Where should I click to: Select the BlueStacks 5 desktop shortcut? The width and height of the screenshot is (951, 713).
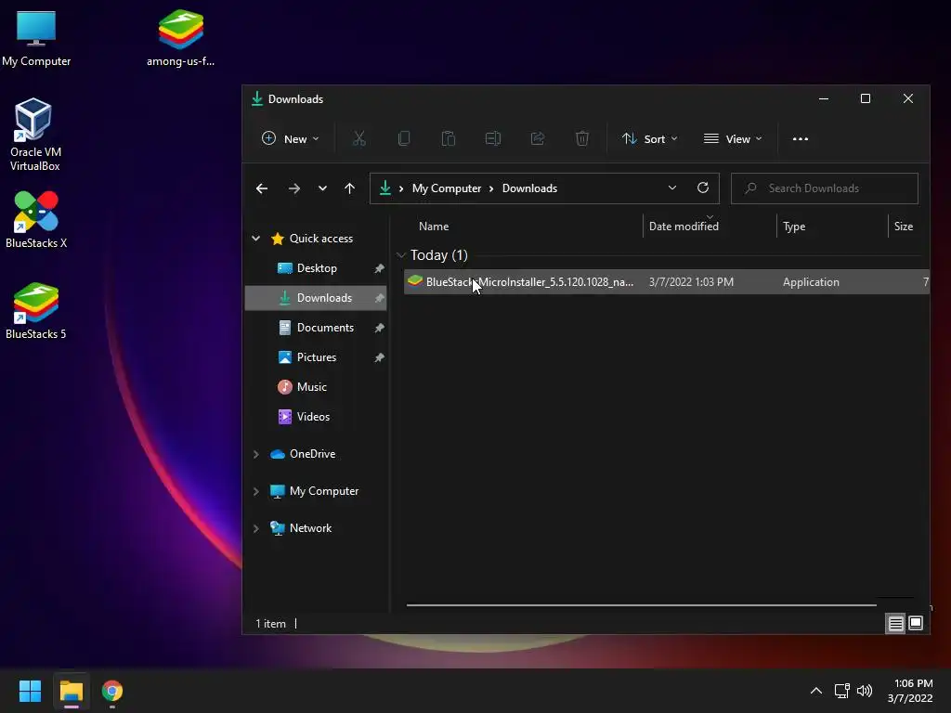[36, 310]
